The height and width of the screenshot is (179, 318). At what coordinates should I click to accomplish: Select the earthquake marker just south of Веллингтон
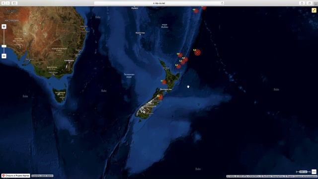[x=160, y=97]
